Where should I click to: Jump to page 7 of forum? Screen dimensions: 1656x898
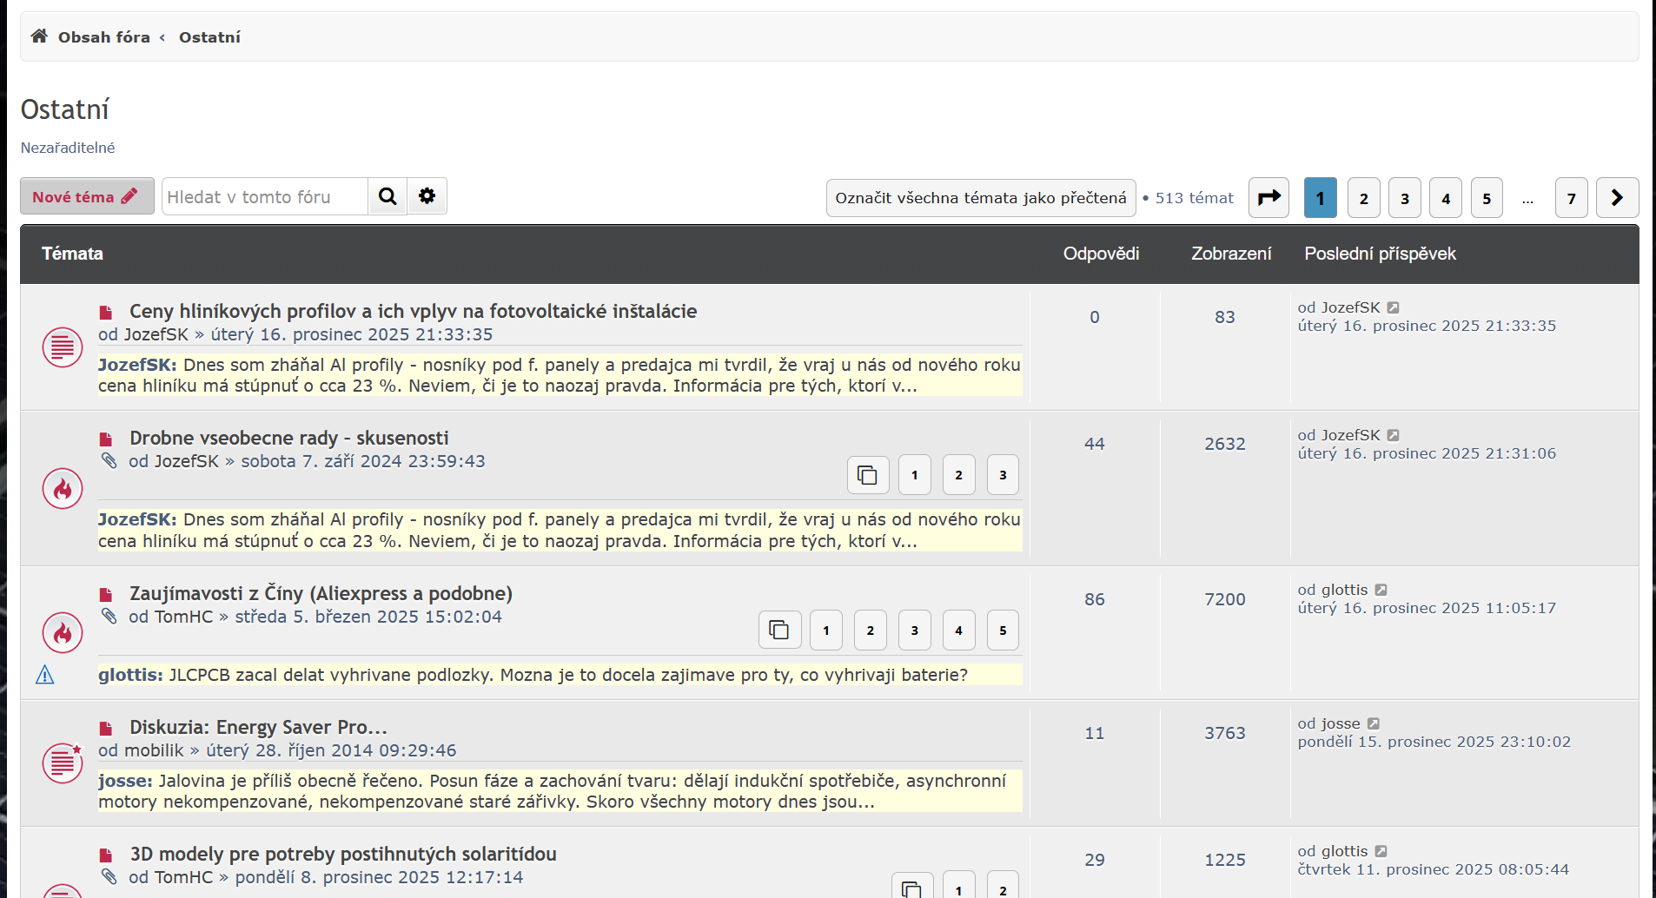(x=1571, y=198)
